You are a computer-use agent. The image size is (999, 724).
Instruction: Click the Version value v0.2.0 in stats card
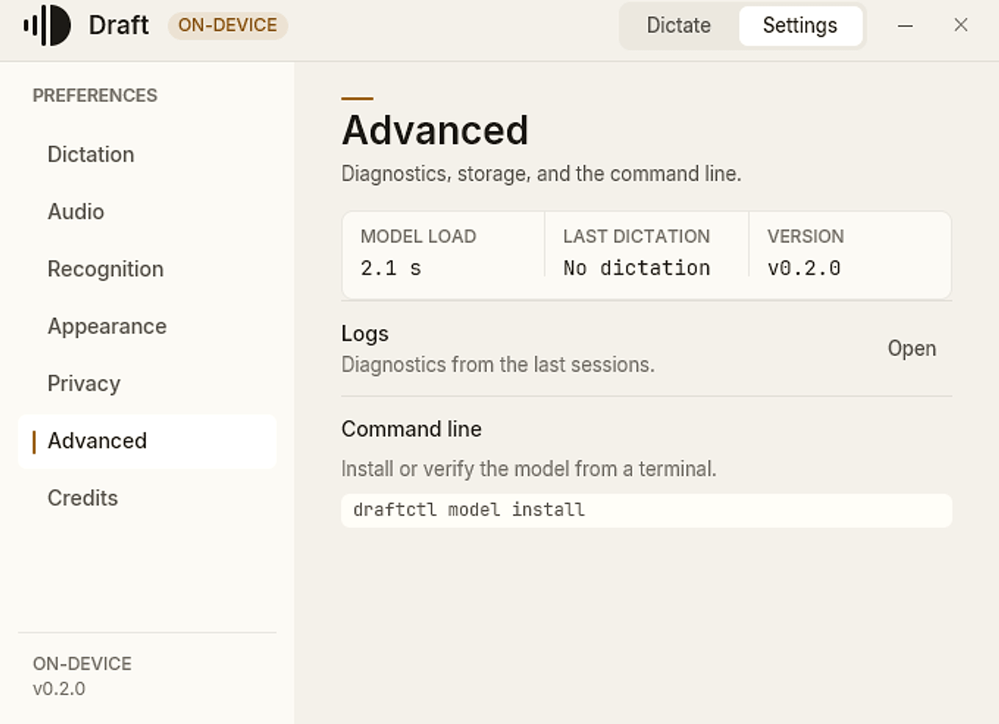point(804,268)
